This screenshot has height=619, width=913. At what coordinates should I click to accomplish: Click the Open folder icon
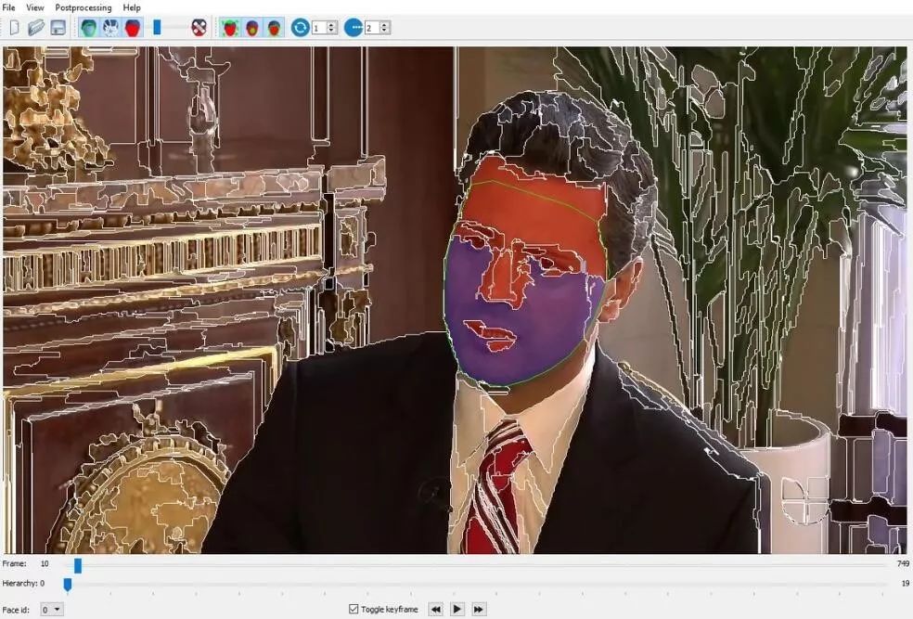35,28
